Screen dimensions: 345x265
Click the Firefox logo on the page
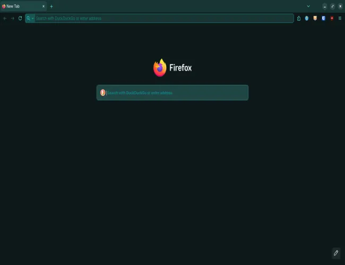coord(160,68)
